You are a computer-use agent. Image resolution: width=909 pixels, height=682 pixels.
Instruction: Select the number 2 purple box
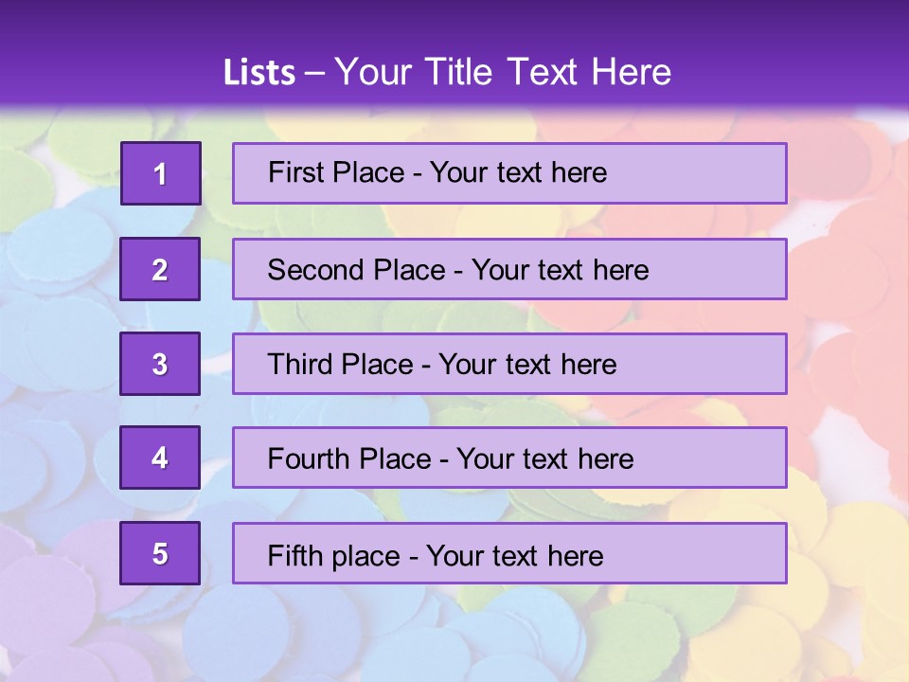160,269
